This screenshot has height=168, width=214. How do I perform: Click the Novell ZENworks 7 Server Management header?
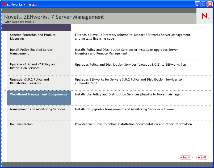point(54,17)
